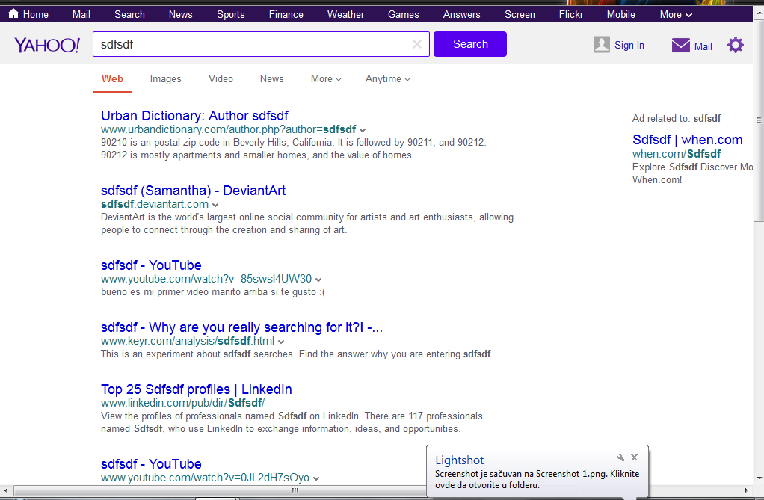764x500 pixels.
Task: Click the Mail envelope icon
Action: click(680, 46)
